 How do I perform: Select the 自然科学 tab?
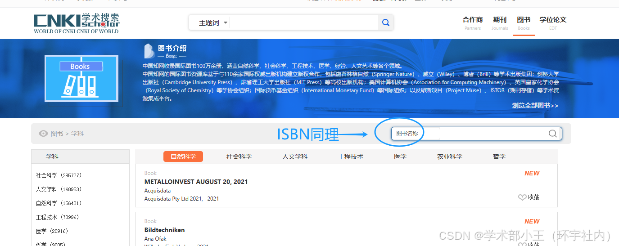tap(183, 157)
